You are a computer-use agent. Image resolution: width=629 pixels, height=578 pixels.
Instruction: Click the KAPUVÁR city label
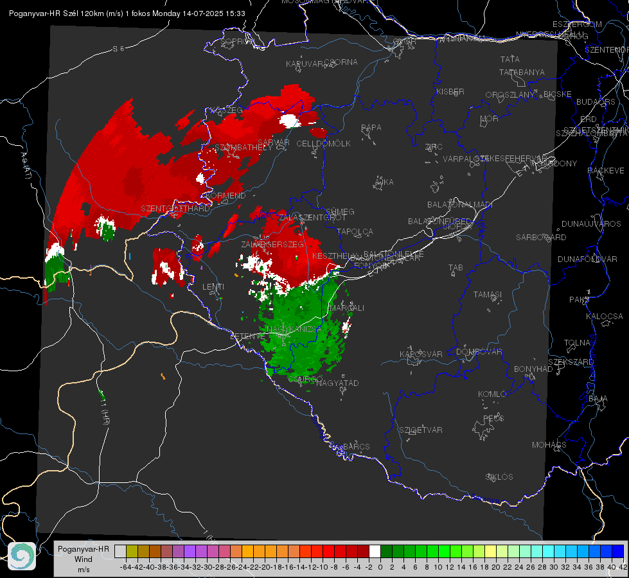click(305, 64)
